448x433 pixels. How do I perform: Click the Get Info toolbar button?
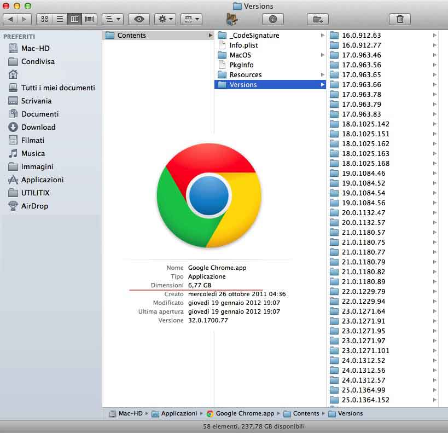273,19
